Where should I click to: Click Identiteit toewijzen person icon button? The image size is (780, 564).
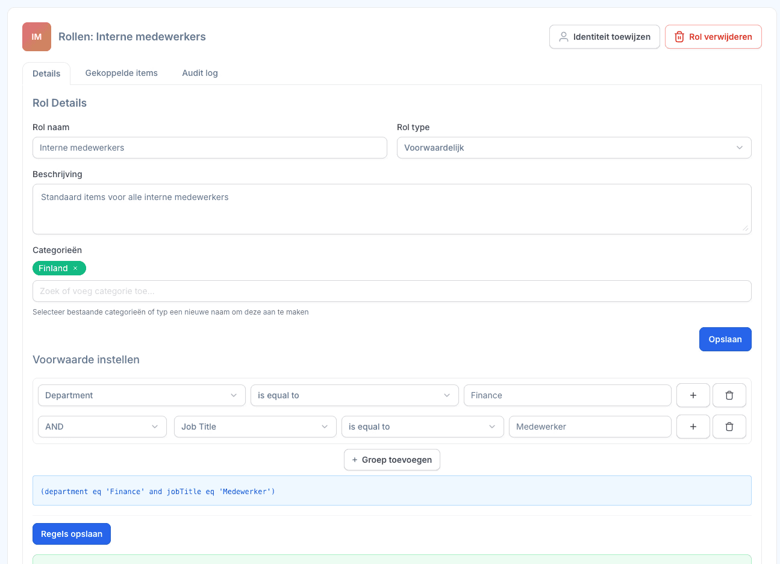pos(605,37)
